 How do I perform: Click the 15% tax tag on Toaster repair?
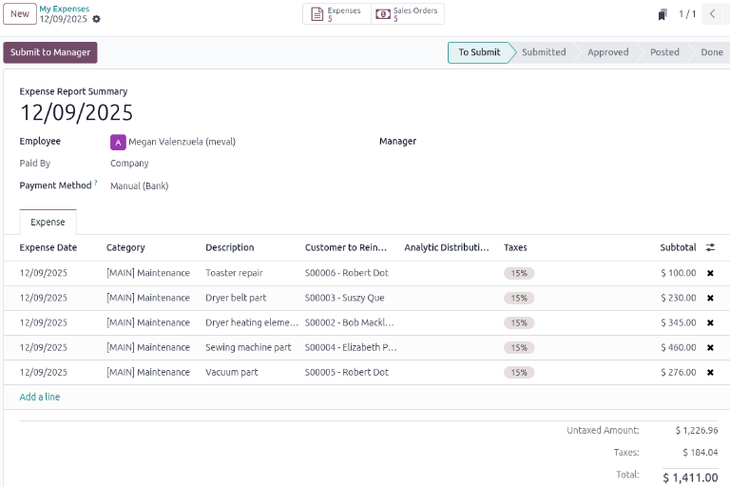pos(519,273)
